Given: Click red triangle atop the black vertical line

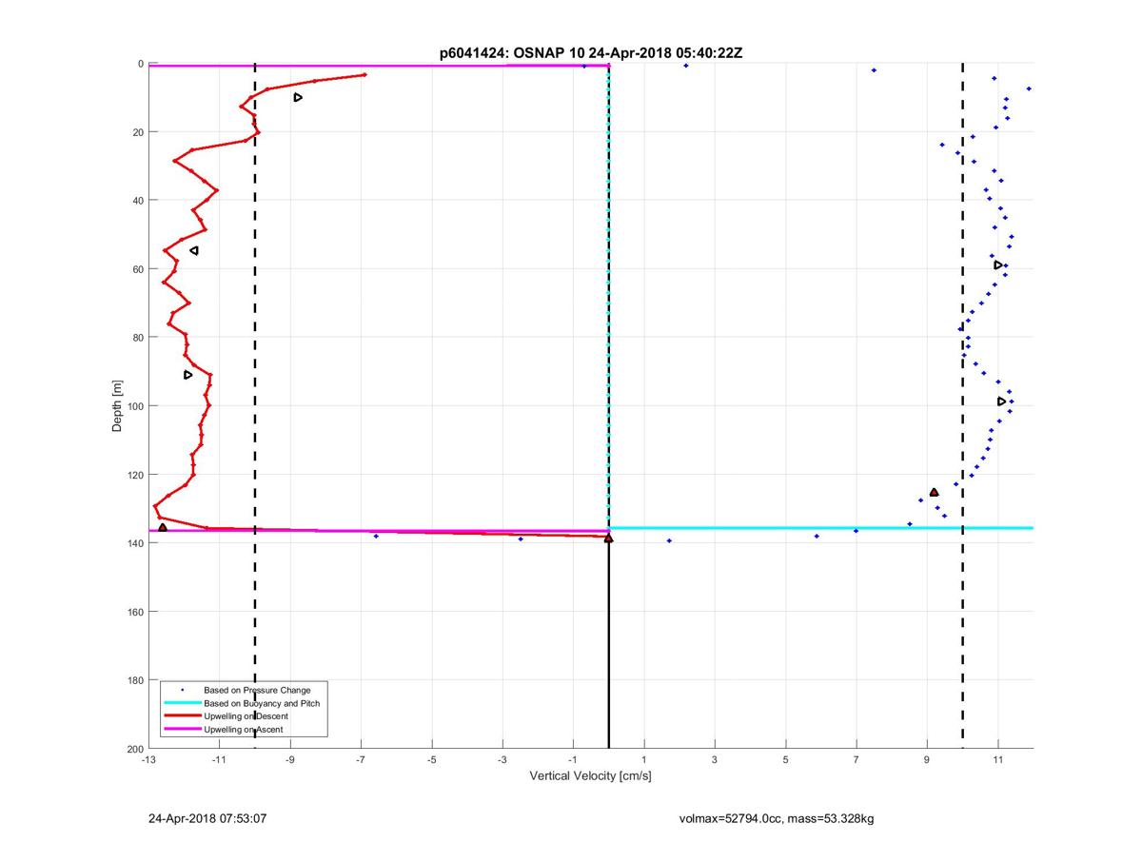Looking at the screenshot, I should coord(609,538).
